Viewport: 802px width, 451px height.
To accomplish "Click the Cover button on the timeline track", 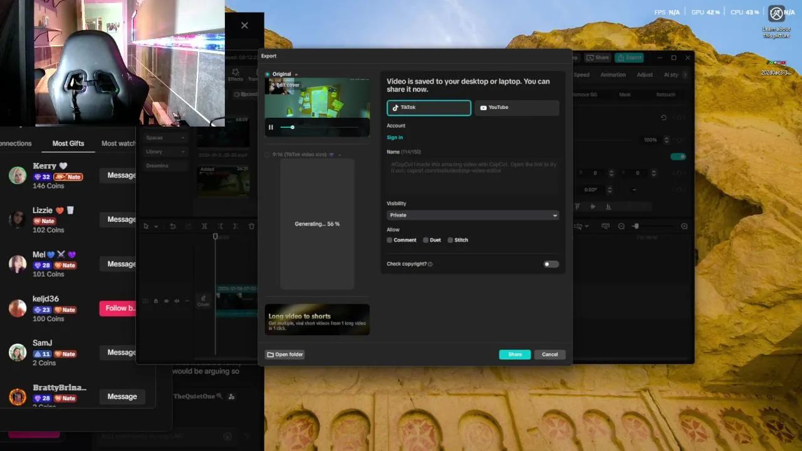I will pos(204,301).
